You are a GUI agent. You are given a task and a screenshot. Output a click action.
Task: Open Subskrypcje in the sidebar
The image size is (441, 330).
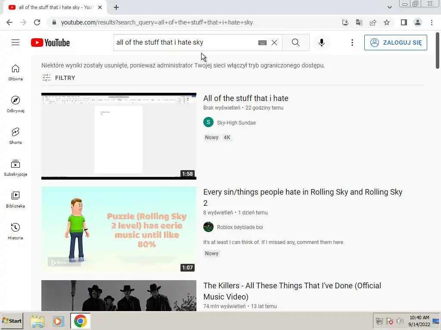click(x=16, y=168)
